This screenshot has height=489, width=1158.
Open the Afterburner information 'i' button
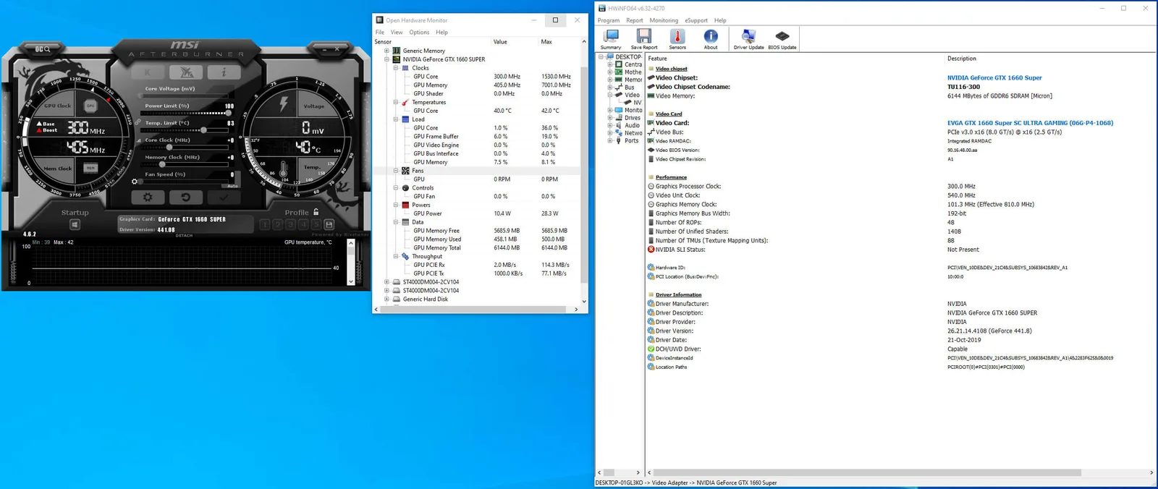pyautogui.click(x=224, y=72)
